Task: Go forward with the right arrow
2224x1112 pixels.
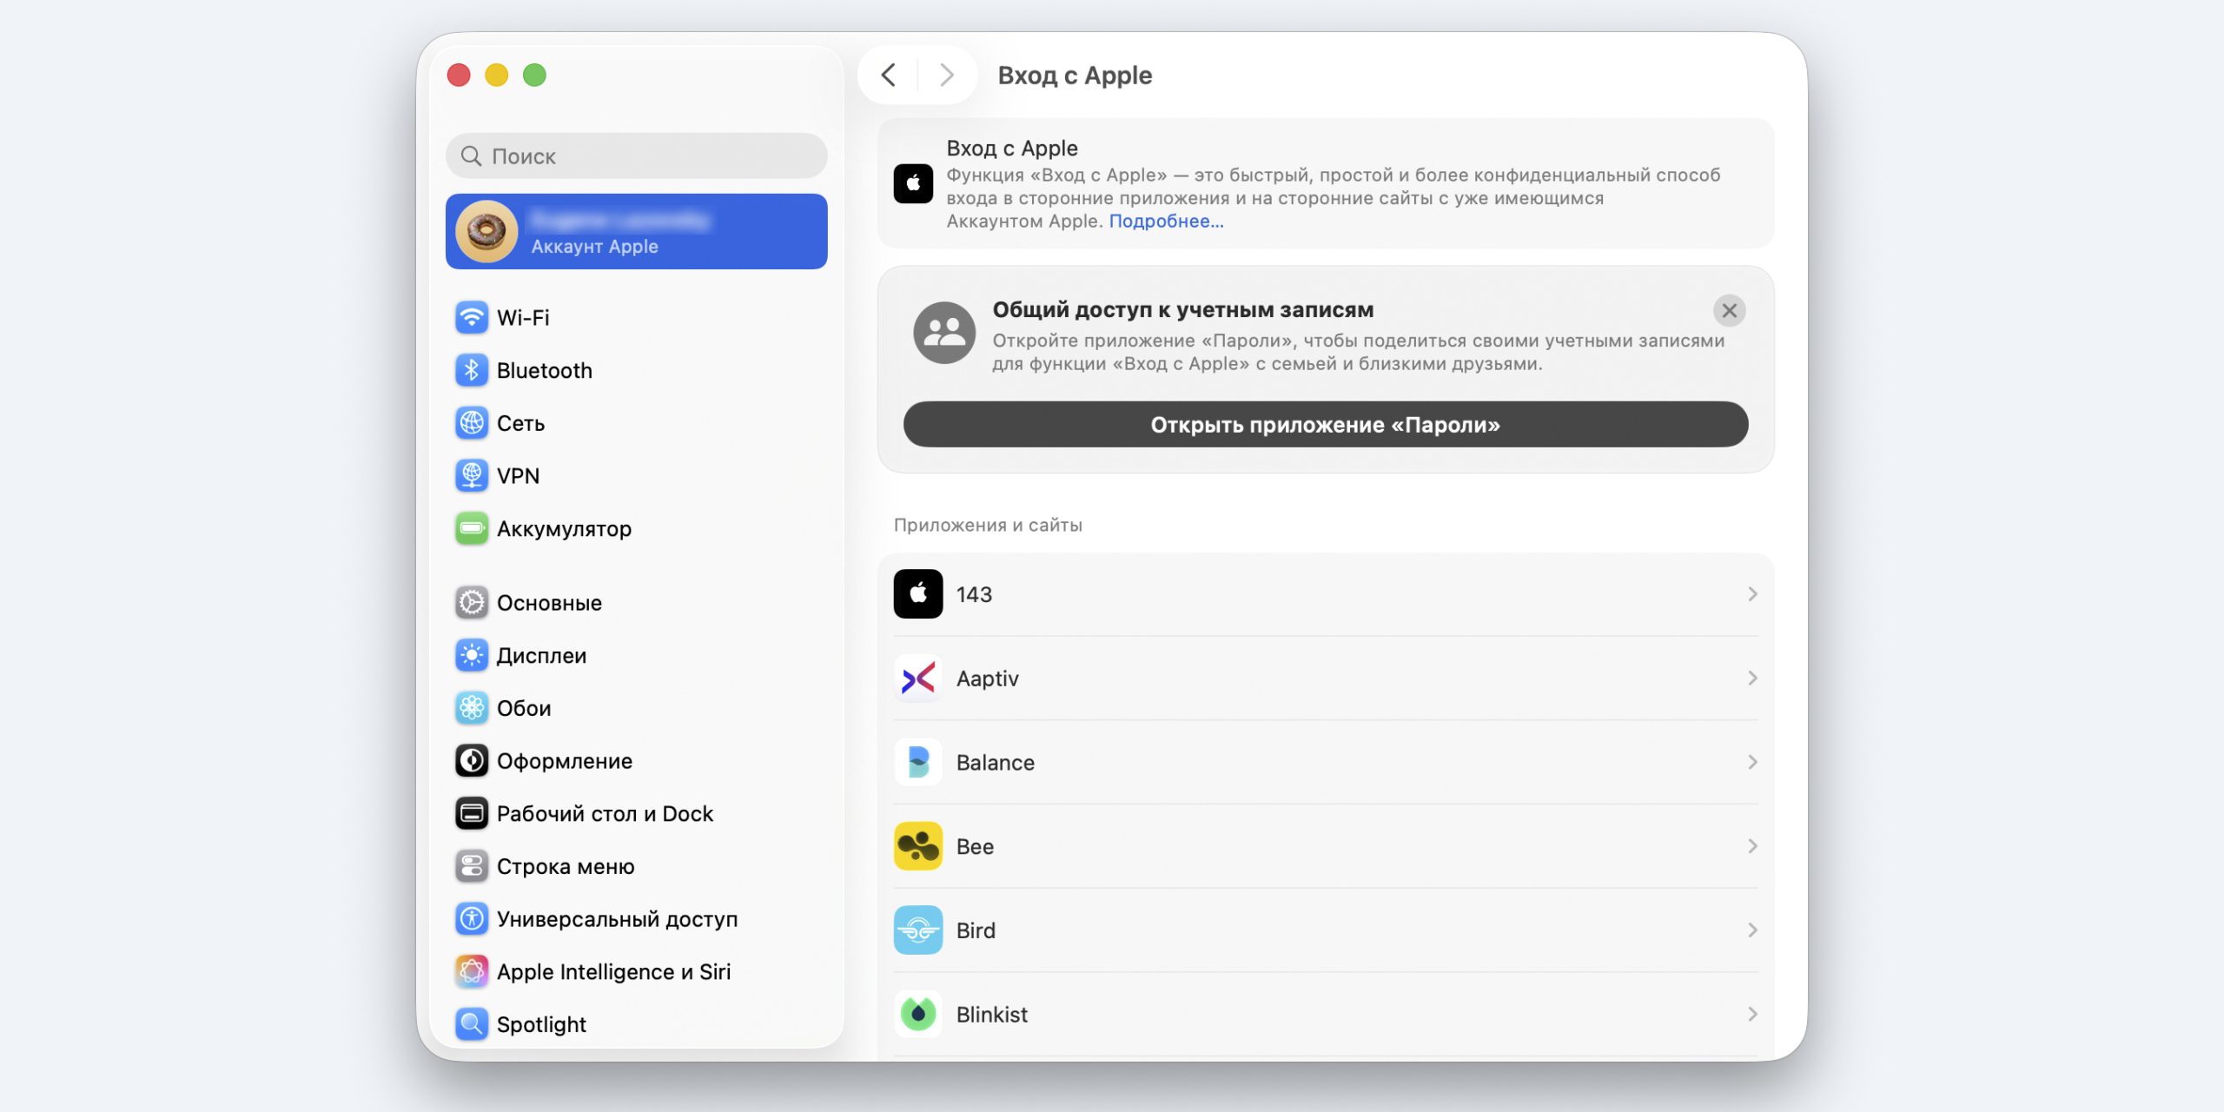Action: pyautogui.click(x=947, y=76)
